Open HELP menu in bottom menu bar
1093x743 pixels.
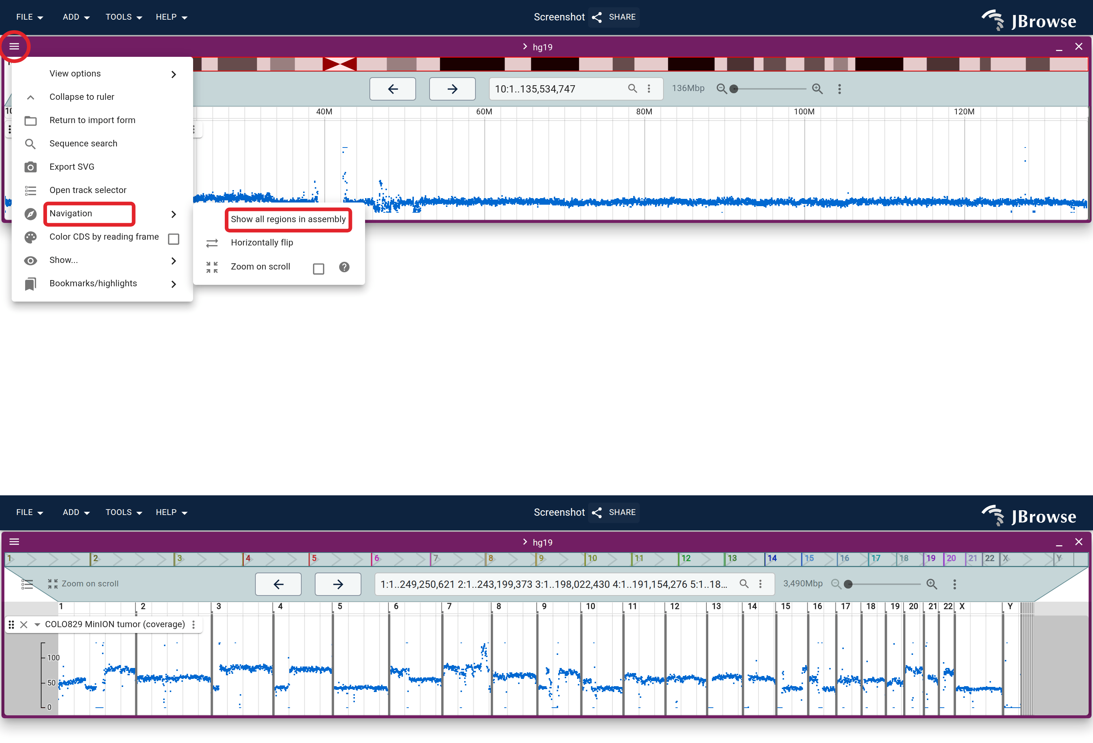tap(172, 512)
